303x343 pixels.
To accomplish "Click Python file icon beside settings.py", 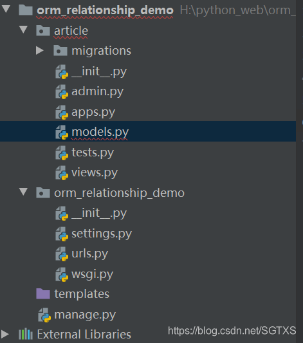I will [62, 234].
